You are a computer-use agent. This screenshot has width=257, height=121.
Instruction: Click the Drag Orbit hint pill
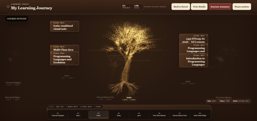pyautogui.click(x=228, y=101)
